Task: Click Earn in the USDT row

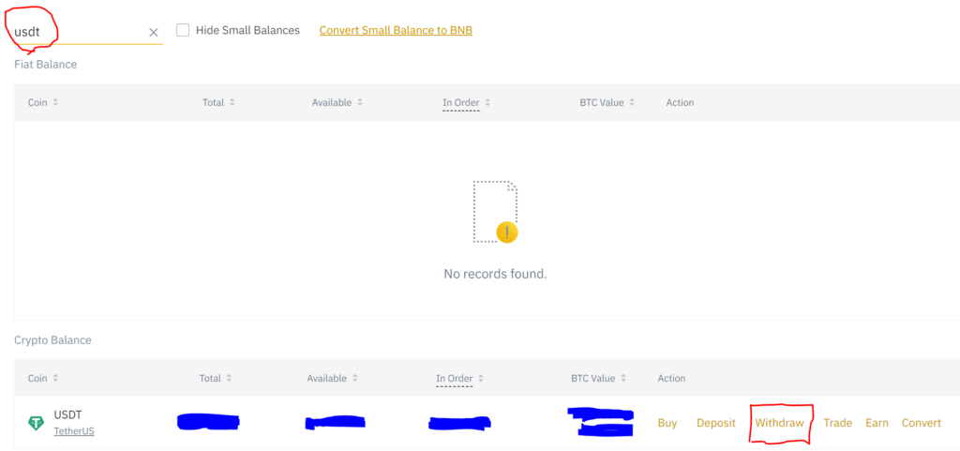Action: 877,423
